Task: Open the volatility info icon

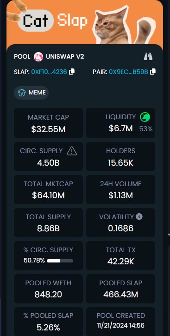Action: coord(139,217)
